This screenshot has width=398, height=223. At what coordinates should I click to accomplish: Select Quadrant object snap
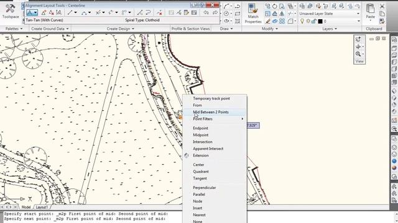[215, 172]
